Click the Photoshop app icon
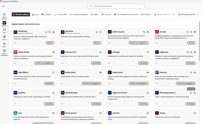The height and width of the screenshot is (124, 202). point(15,32)
